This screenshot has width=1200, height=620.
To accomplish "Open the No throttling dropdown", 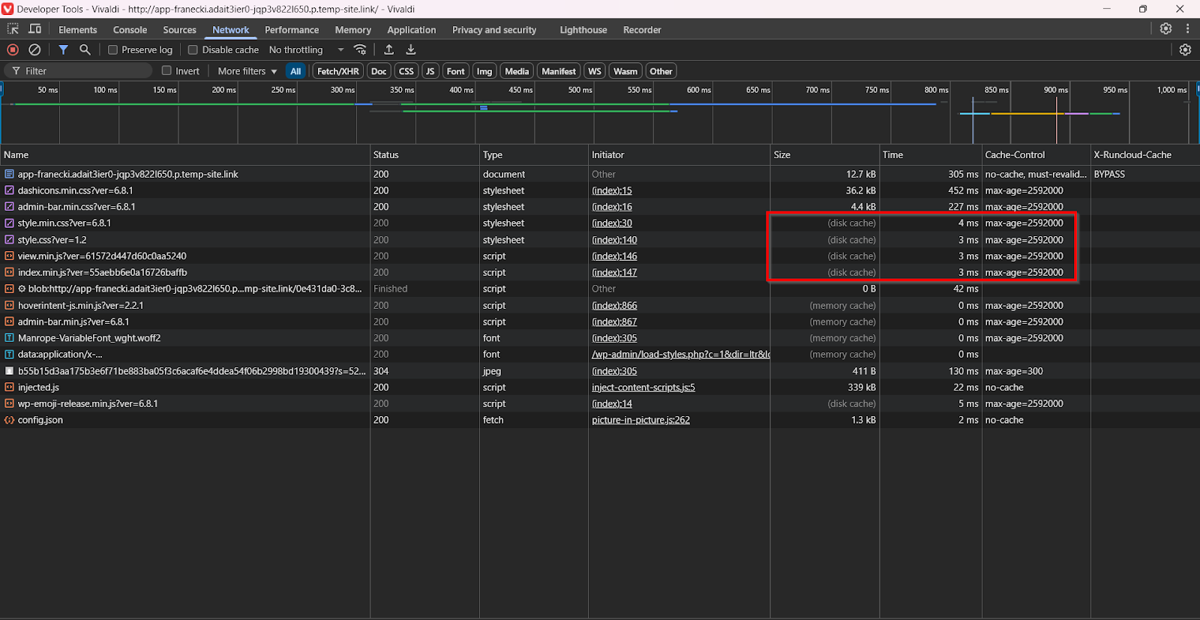I will click(x=306, y=50).
